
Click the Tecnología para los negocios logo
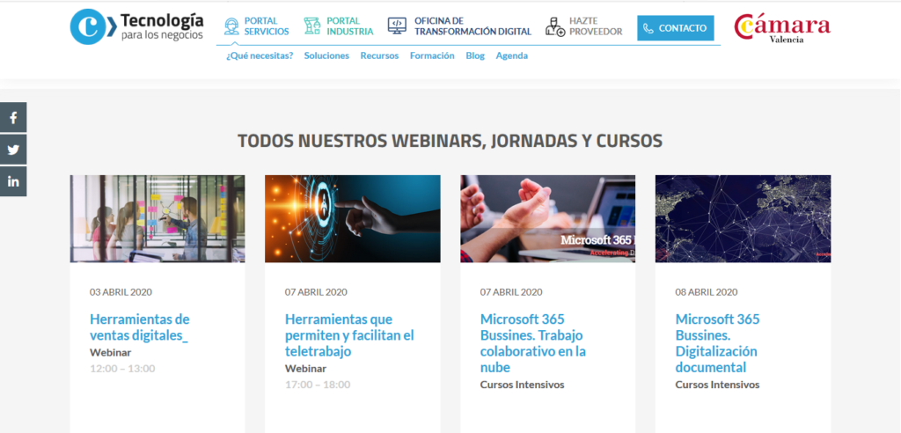[137, 26]
